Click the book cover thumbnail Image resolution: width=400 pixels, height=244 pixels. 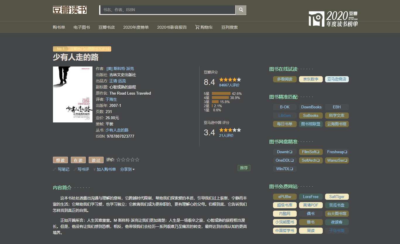(73, 94)
